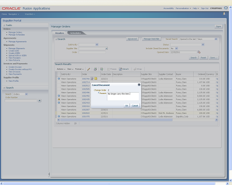Click the collapse pane arrow on left splitter
The image size is (232, 185).
(x=49, y=174)
